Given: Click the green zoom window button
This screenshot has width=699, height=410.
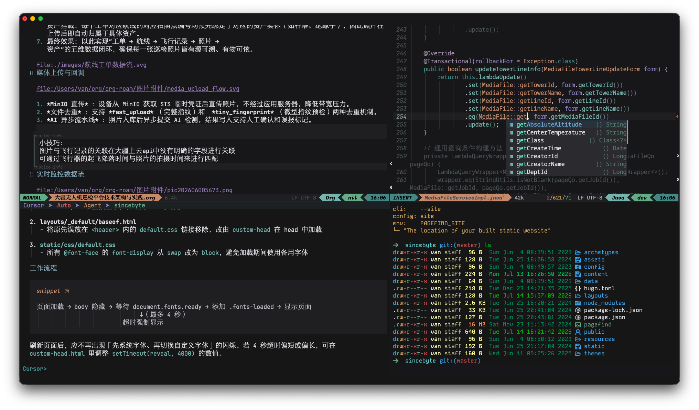Looking at the screenshot, I should click(41, 19).
